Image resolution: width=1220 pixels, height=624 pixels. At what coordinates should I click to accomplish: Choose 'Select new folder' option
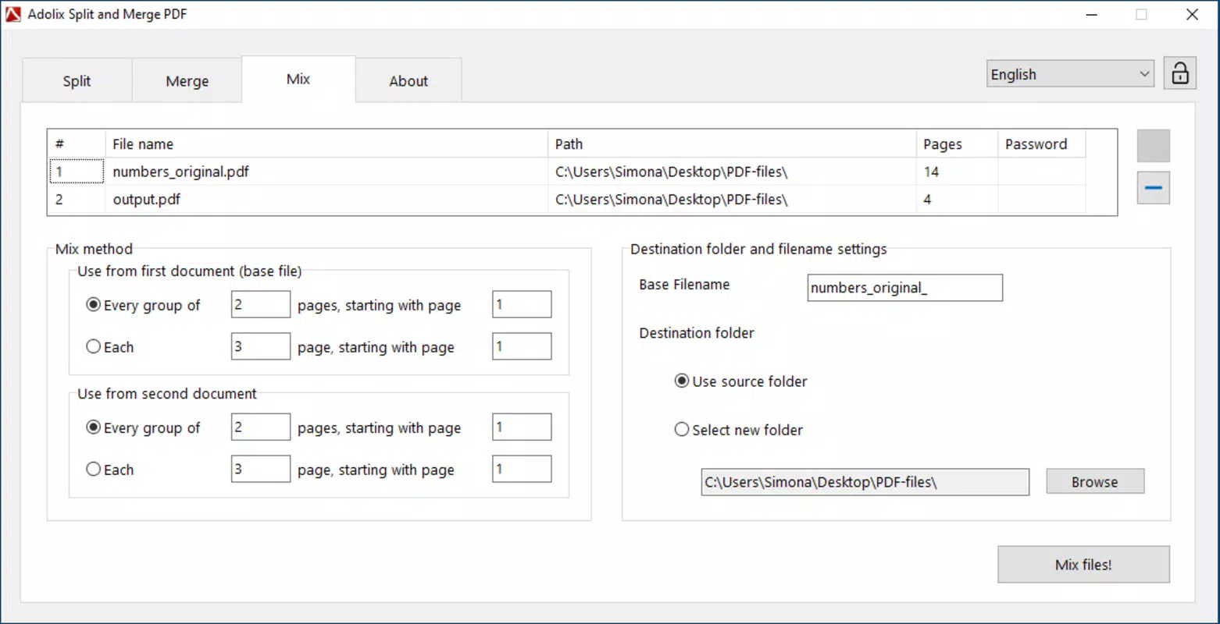[738, 430]
